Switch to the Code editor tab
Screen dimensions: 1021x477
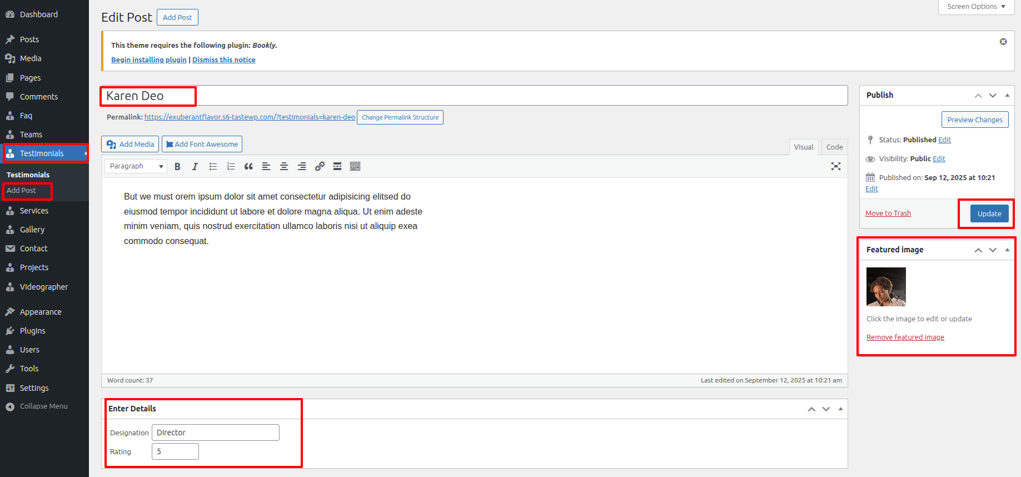coord(834,147)
